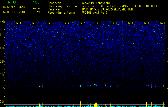Click the name Masayuki Kobayashi
This screenshot has height=107, width=168.
tap(96, 3)
